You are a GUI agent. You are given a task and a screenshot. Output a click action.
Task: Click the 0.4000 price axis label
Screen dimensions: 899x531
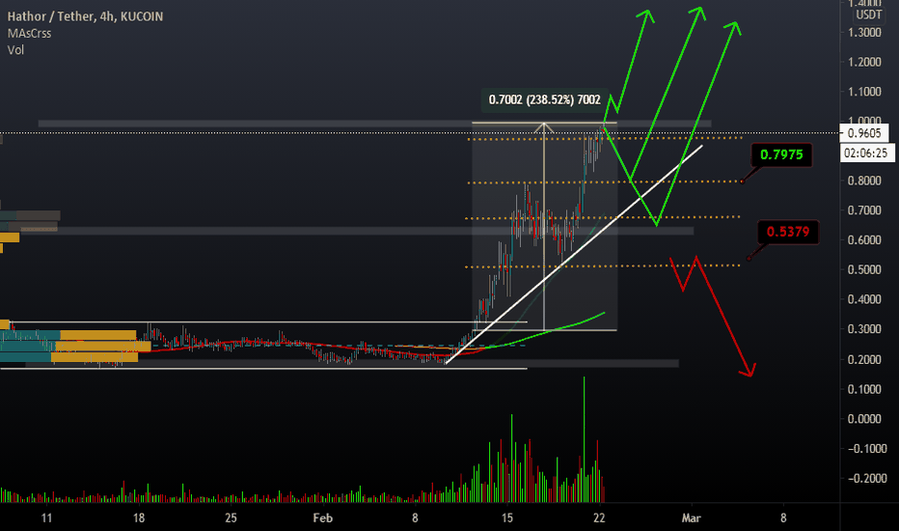864,299
